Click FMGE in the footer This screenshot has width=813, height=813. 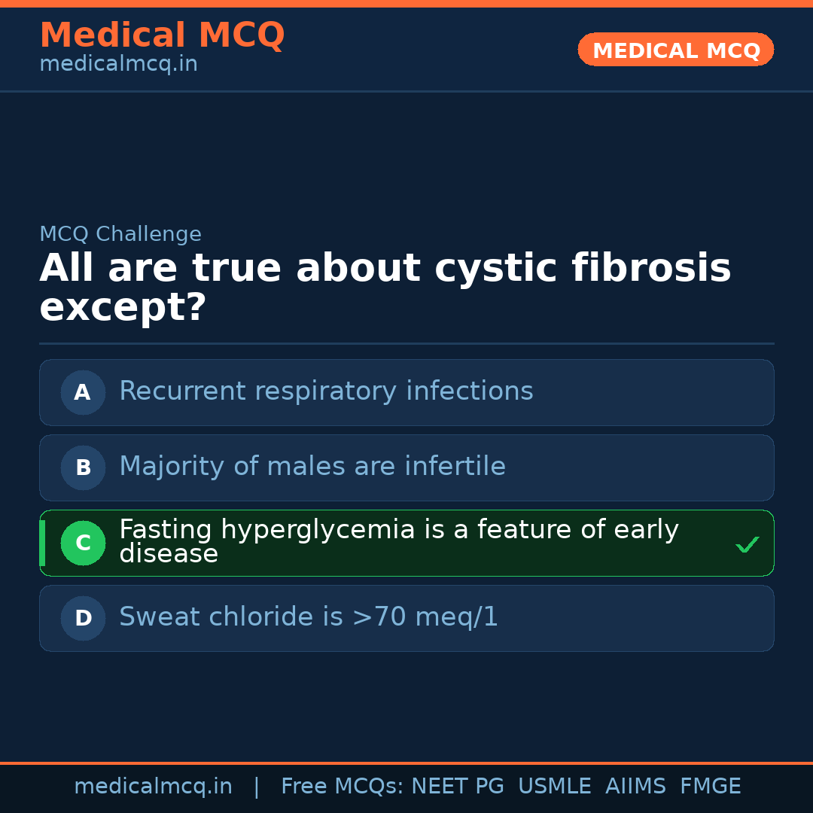[710, 787]
